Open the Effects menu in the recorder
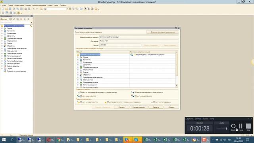The height and width of the screenshot is (143, 254). tap(198, 119)
